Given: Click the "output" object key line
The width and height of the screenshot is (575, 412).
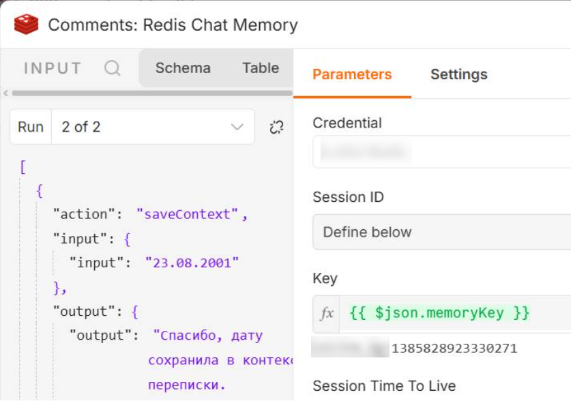Looking at the screenshot, I should [x=95, y=312].
